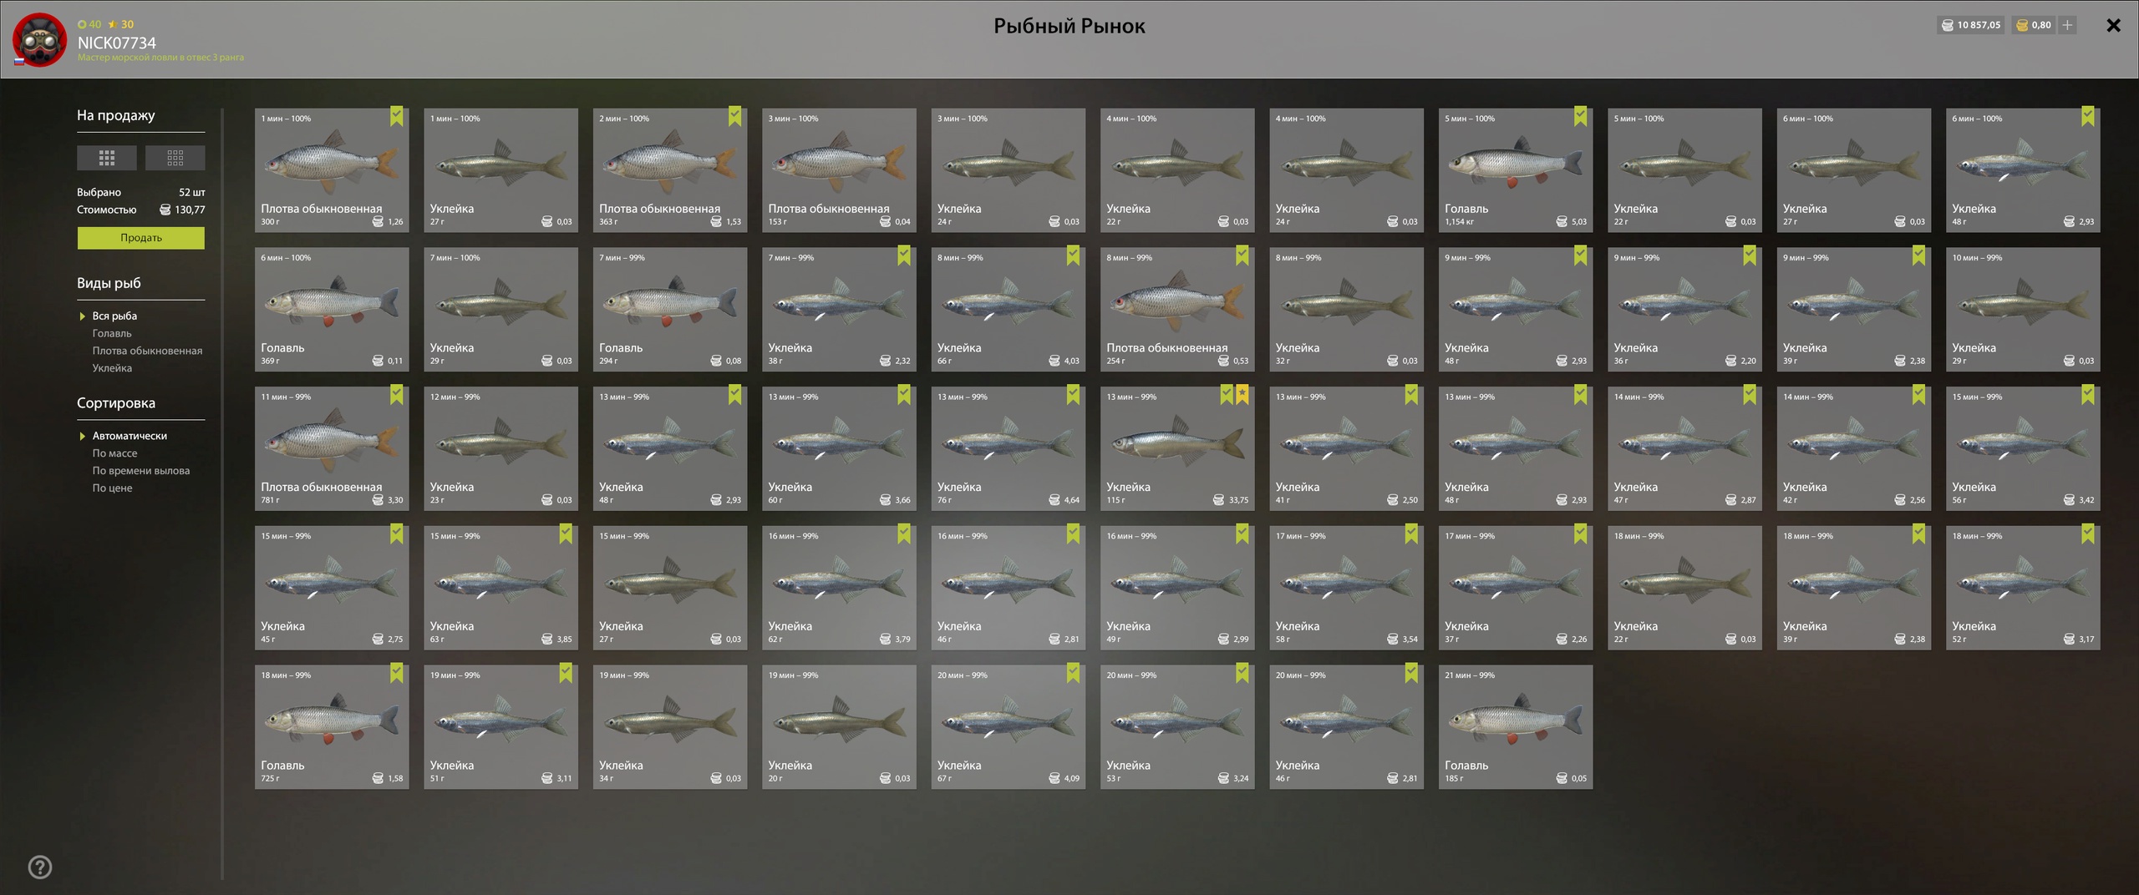Close the Рыбный Рынок window

coord(2114,25)
